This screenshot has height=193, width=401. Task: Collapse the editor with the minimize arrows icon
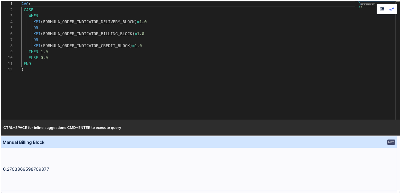click(x=392, y=9)
